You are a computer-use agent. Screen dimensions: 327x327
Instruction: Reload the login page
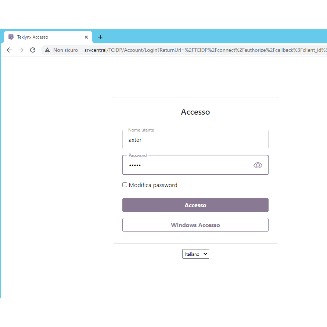pos(33,50)
